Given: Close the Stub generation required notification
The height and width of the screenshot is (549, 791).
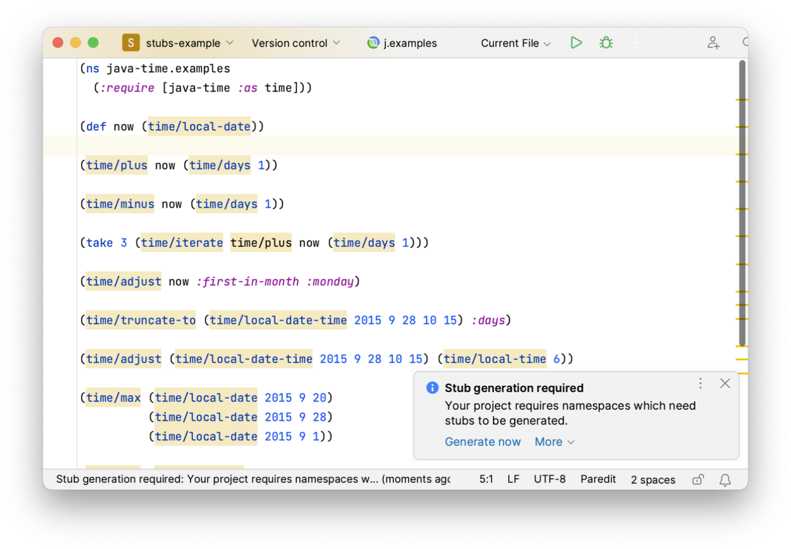Looking at the screenshot, I should pos(725,383).
